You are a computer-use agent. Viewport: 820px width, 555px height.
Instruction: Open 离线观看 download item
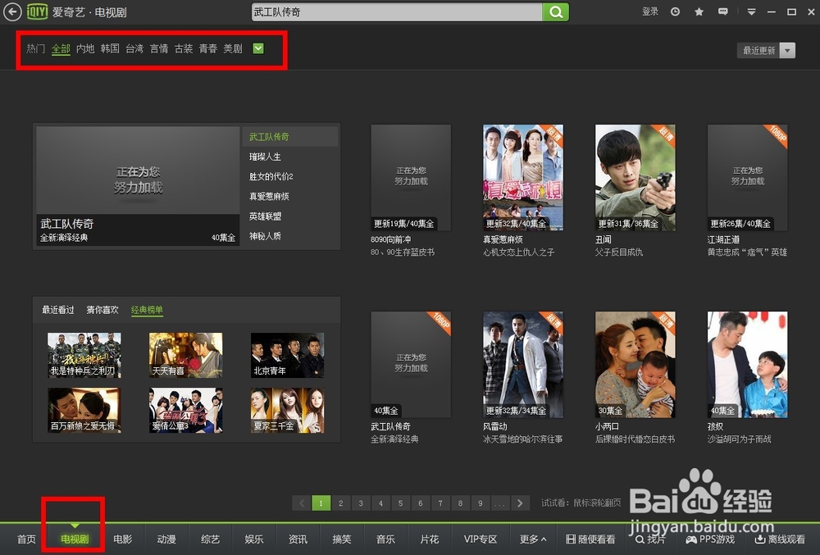(780, 539)
